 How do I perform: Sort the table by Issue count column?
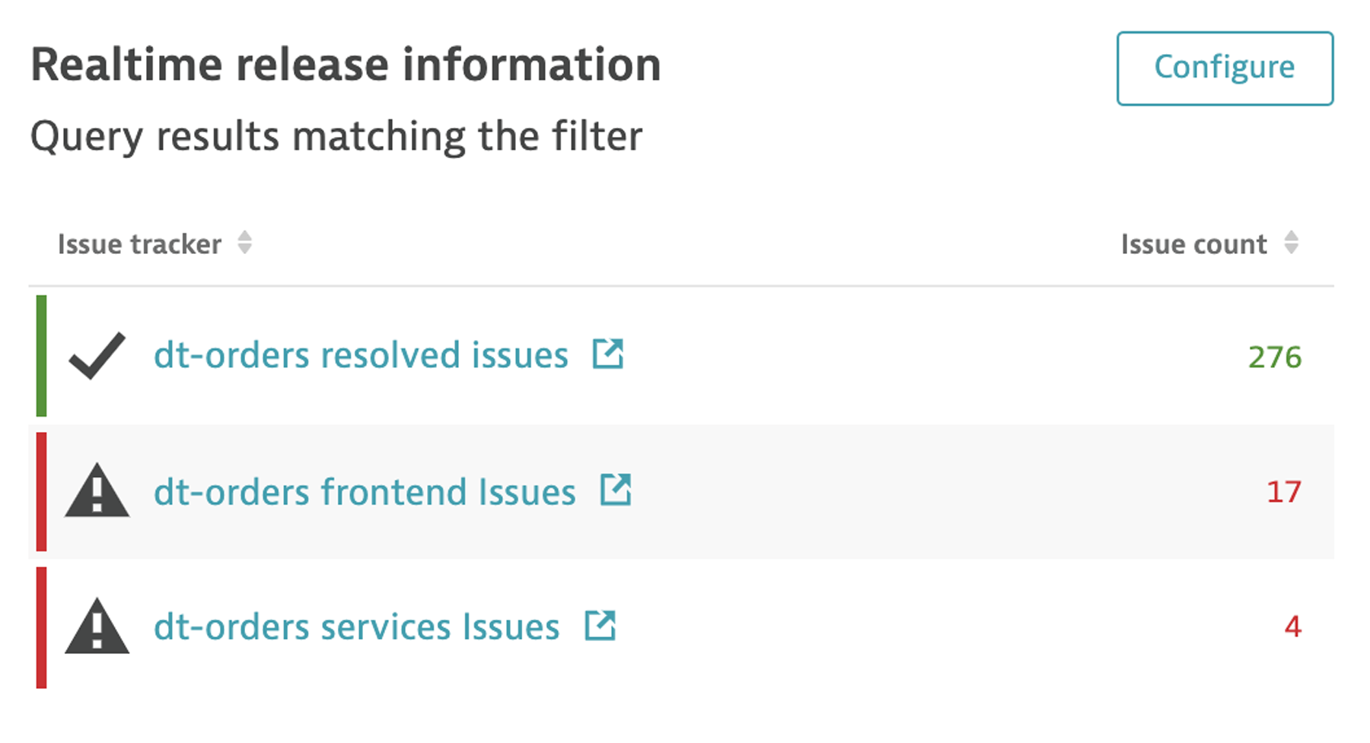pyautogui.click(x=1193, y=243)
